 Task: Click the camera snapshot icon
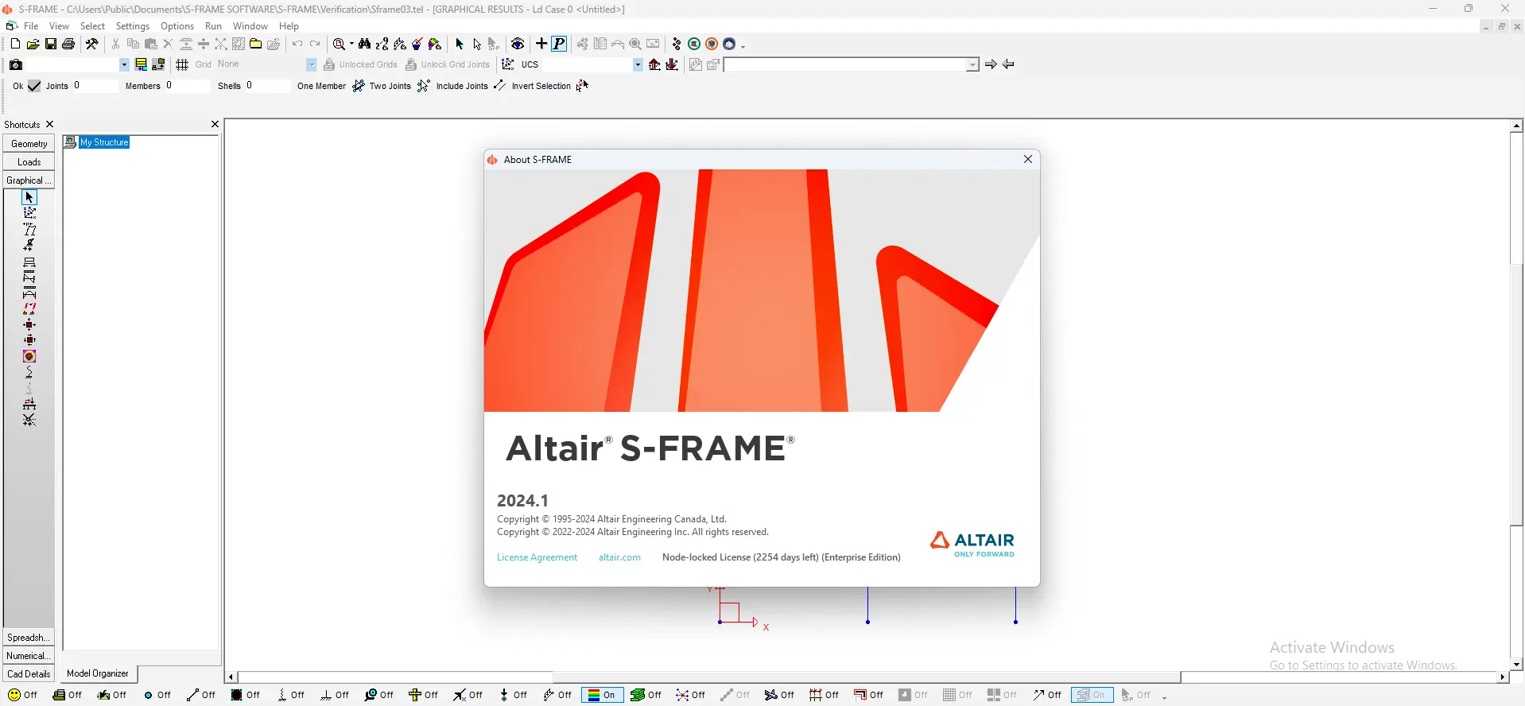(x=16, y=64)
